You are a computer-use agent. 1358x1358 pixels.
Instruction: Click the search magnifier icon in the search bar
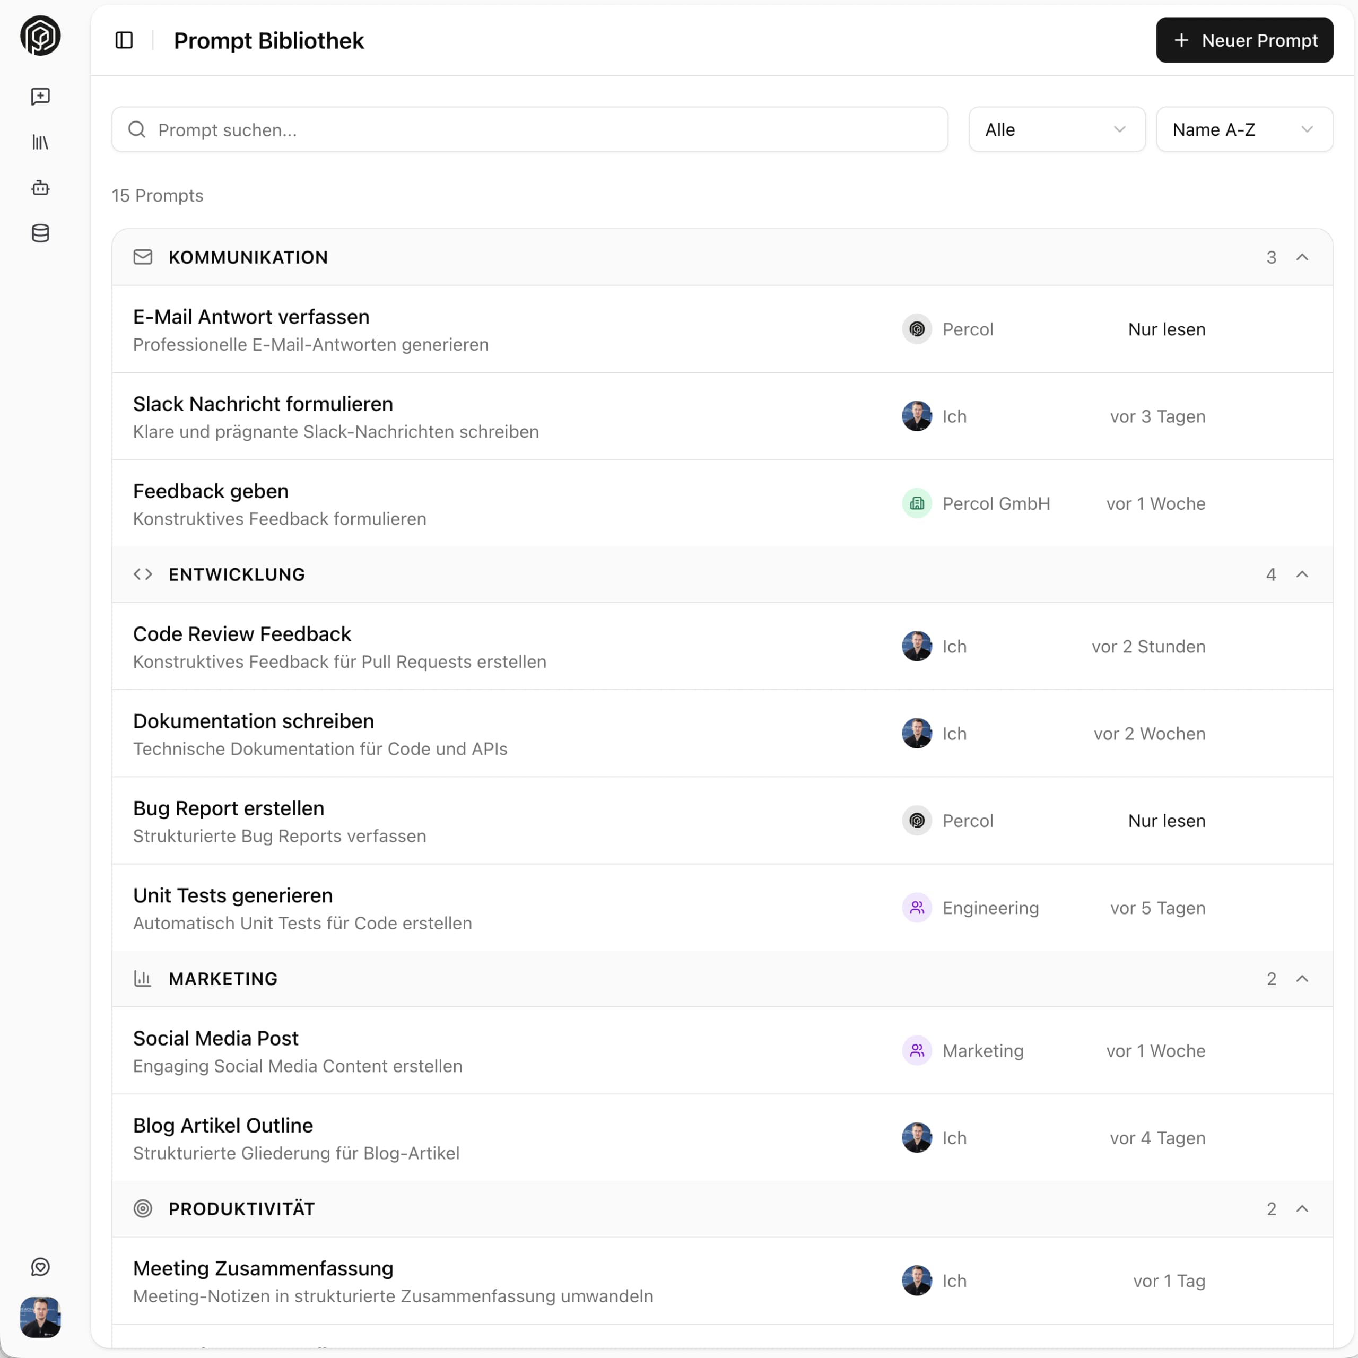pos(137,129)
